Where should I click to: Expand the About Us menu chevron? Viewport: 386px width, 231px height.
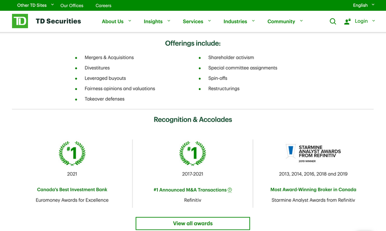pos(130,21)
